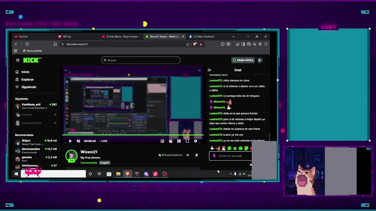Image resolution: width=376 pixels, height=211 pixels.
Task: Toggle theater mode in video player
Action: 179,141
